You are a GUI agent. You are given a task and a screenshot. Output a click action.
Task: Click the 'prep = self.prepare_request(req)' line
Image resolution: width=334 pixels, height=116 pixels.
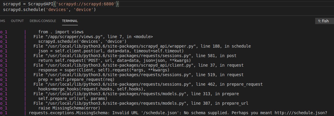click(x=76, y=79)
